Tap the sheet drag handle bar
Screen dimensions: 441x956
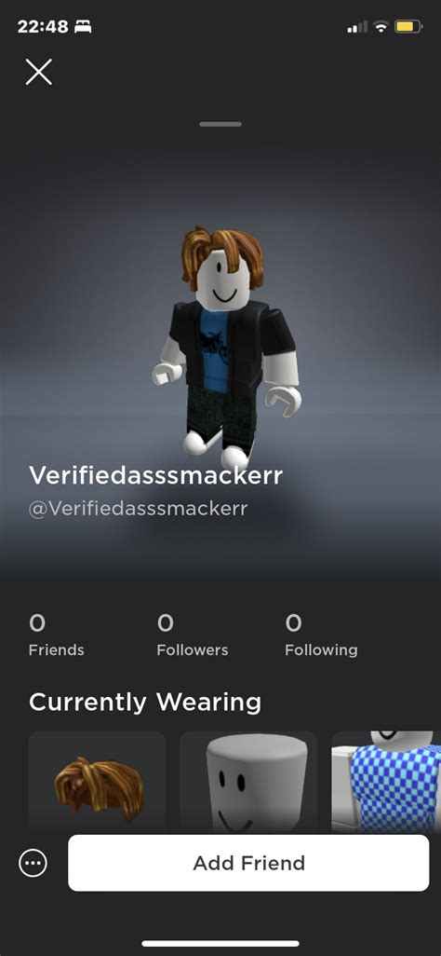(220, 124)
